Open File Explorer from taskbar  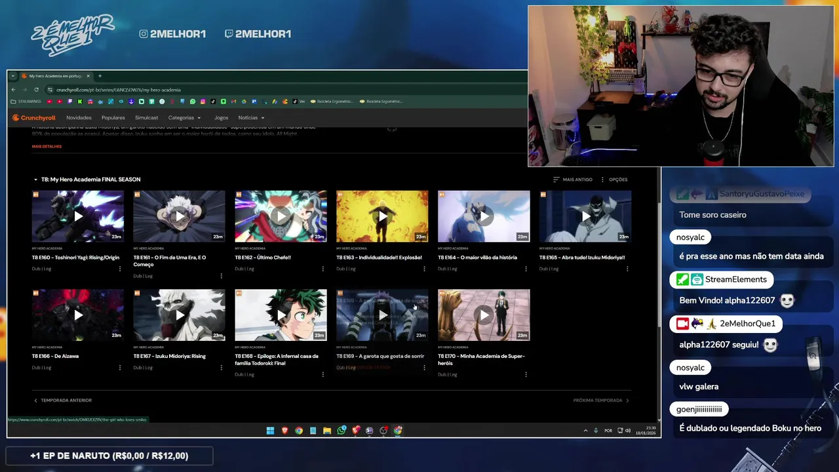327,431
